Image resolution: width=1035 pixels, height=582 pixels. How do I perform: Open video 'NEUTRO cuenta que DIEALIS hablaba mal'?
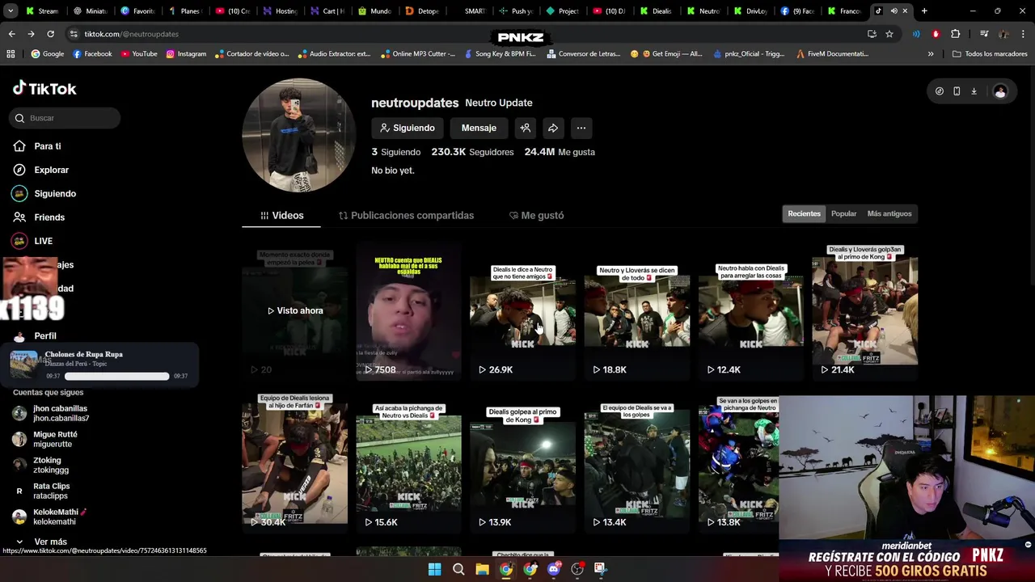pos(408,310)
